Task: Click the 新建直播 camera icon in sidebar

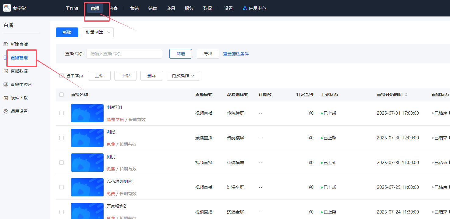Action: (5, 44)
